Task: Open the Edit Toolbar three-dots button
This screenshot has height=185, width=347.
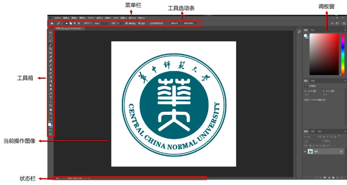Action: (x=51, y=118)
